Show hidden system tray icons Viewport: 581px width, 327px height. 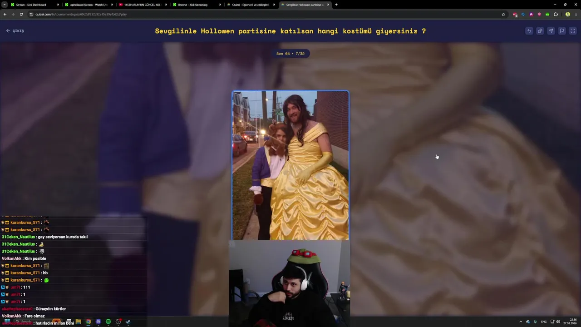[521, 322]
